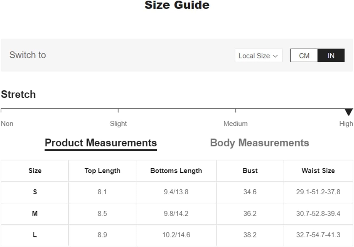
Task: Switch to Body Measurements tab
Action: click(259, 143)
